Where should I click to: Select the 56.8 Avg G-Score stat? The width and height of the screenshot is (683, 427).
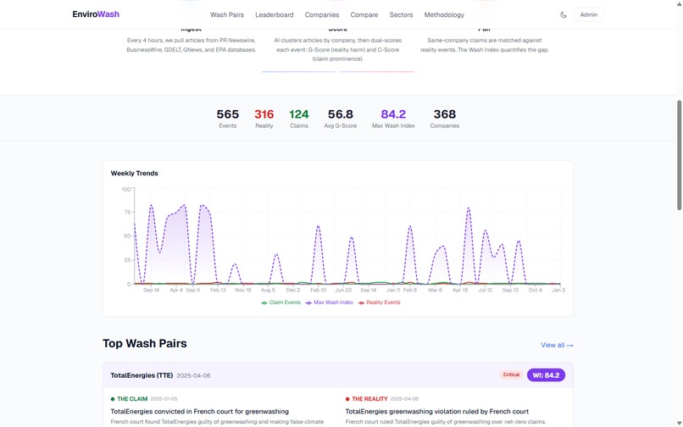coord(340,119)
